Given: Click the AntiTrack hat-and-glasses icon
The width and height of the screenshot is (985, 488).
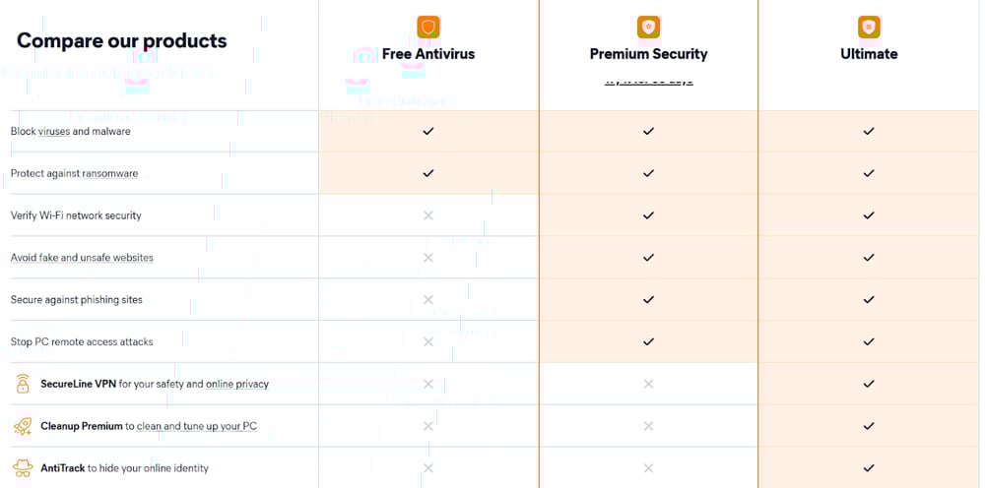Looking at the screenshot, I should [x=23, y=468].
